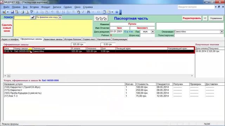
Task: Switch to the 'Сервис-лист' tab
Action: tap(89, 39)
